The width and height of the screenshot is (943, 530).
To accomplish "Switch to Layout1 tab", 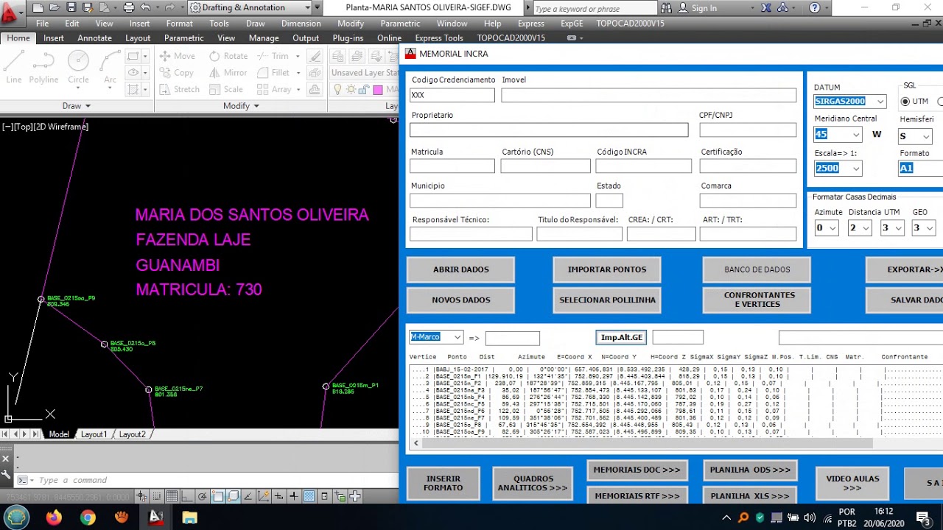I will click(94, 434).
